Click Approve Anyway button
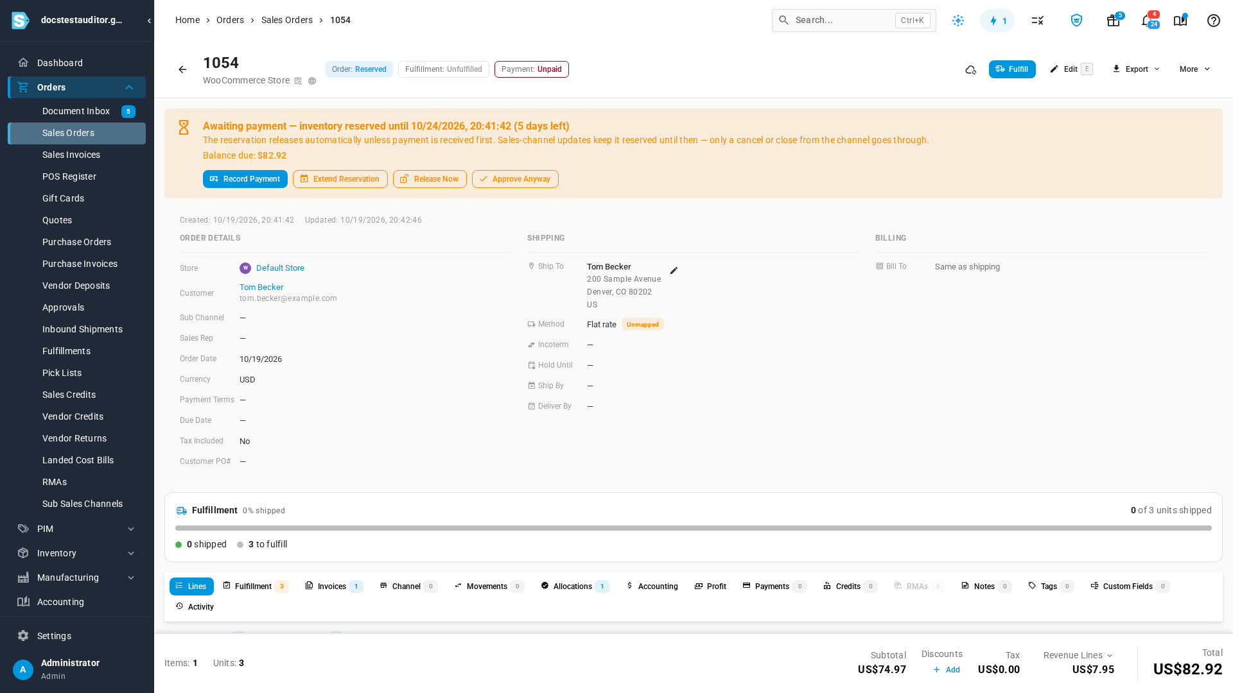Screen dimensions: 1233x693 coord(515,179)
